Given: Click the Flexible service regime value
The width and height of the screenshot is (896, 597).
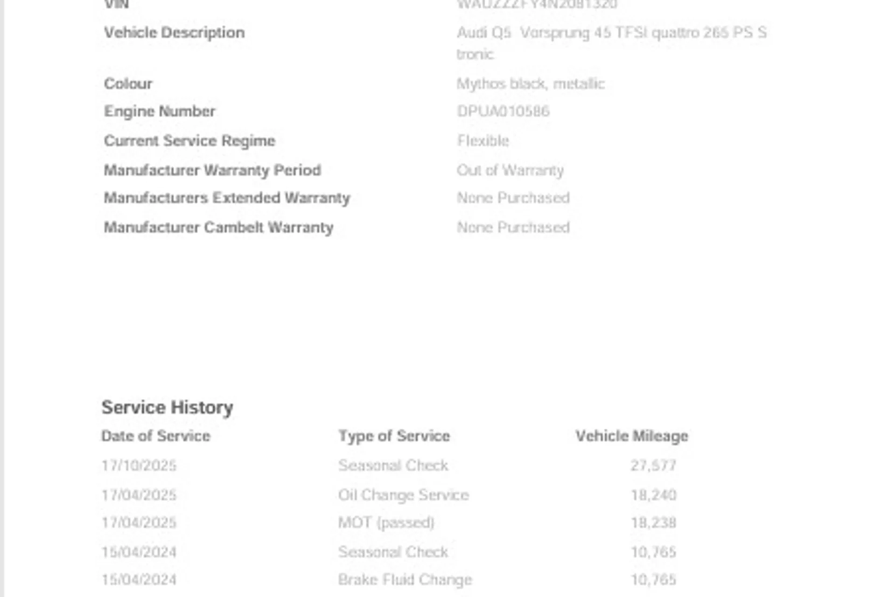Looking at the screenshot, I should pos(483,141).
